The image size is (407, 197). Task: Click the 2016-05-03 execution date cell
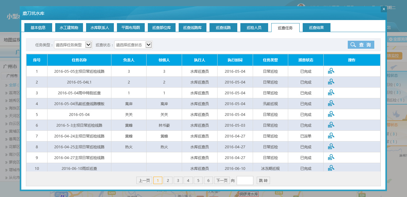point(235,125)
